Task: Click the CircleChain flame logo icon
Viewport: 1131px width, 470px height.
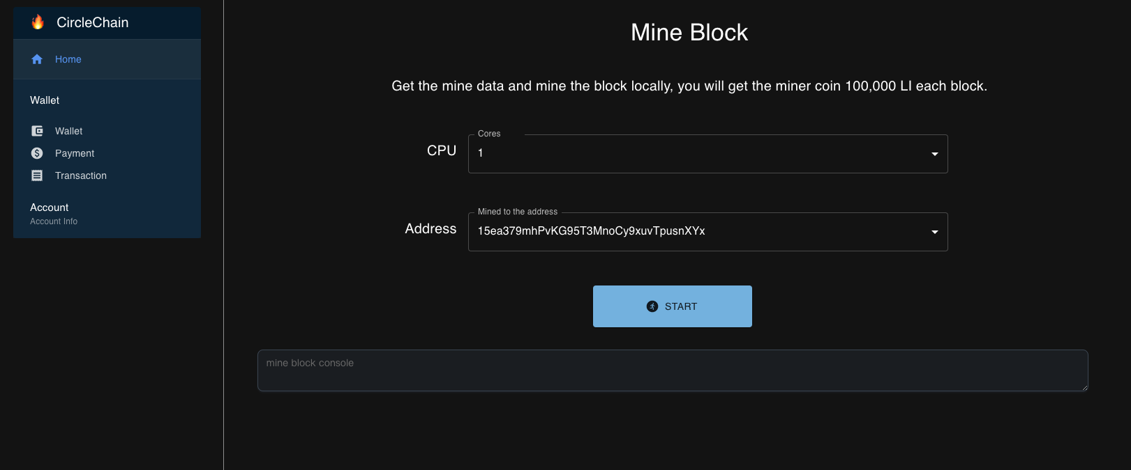Action: click(38, 22)
